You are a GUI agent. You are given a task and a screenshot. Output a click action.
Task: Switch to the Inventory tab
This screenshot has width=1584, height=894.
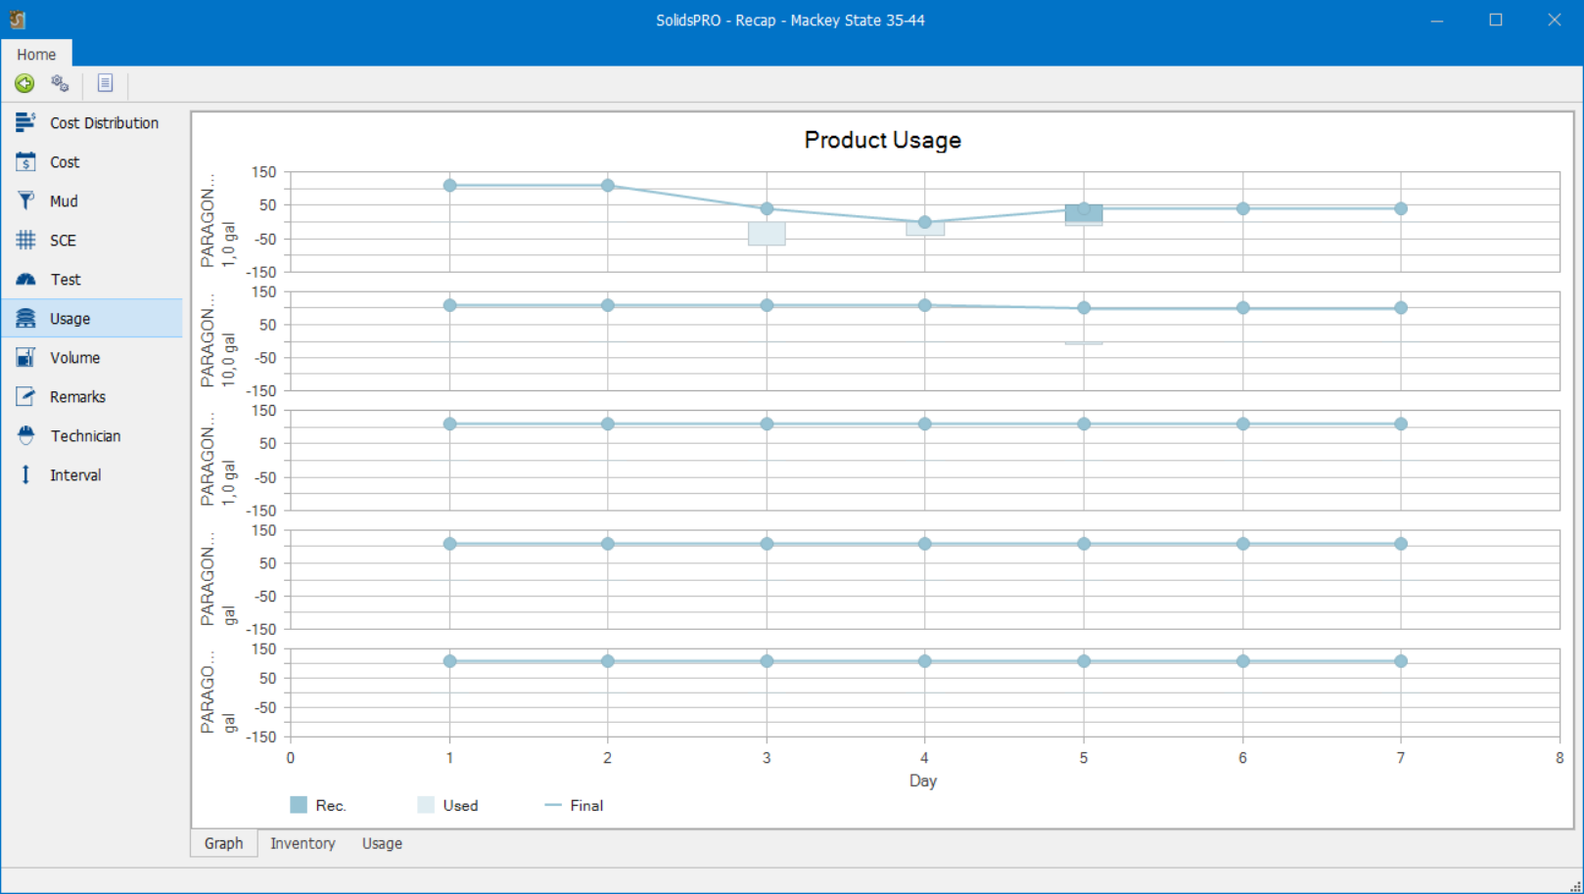(303, 843)
